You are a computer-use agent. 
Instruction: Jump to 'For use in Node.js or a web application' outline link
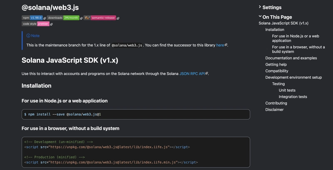(x=296, y=38)
